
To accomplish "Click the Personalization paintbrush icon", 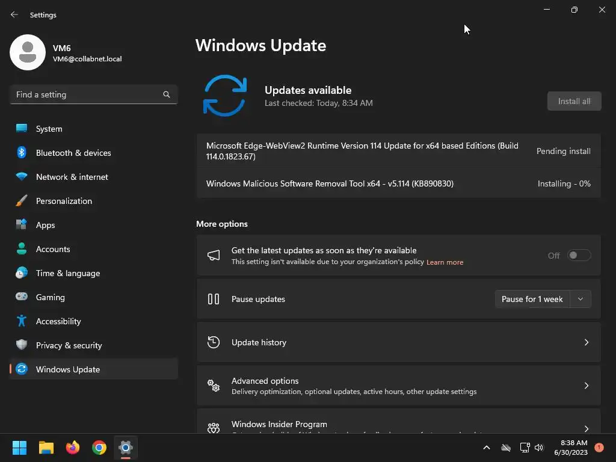I will pos(22,201).
